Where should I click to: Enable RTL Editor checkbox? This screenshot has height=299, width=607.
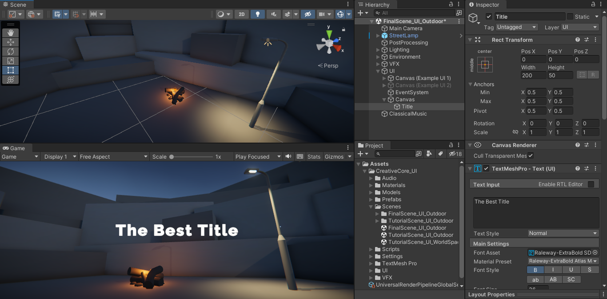click(591, 184)
